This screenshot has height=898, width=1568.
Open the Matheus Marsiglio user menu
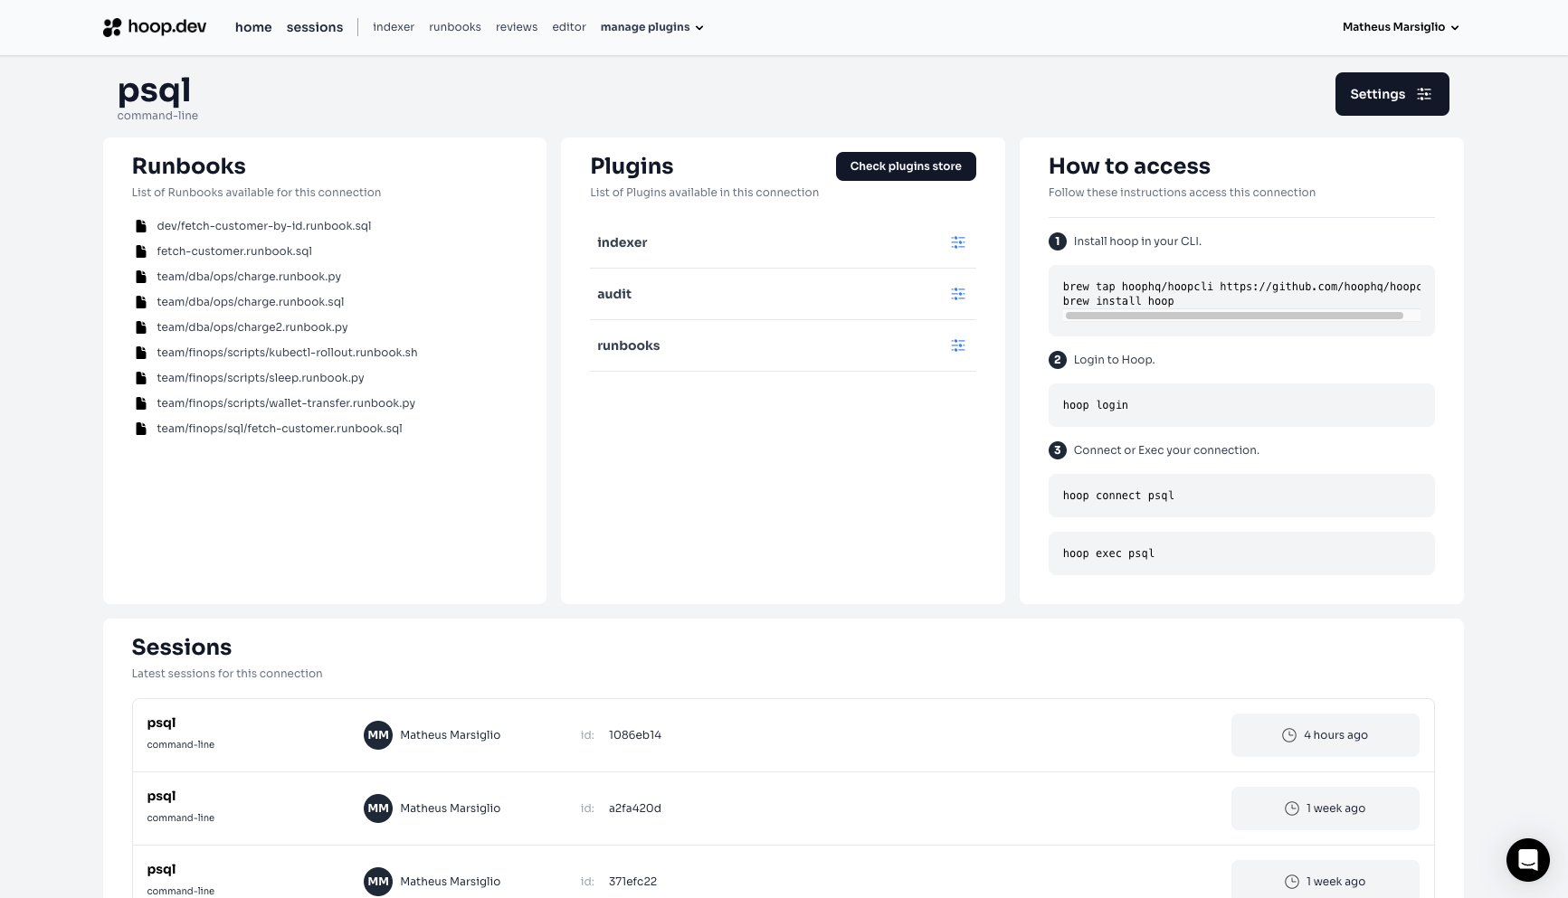click(x=1400, y=27)
